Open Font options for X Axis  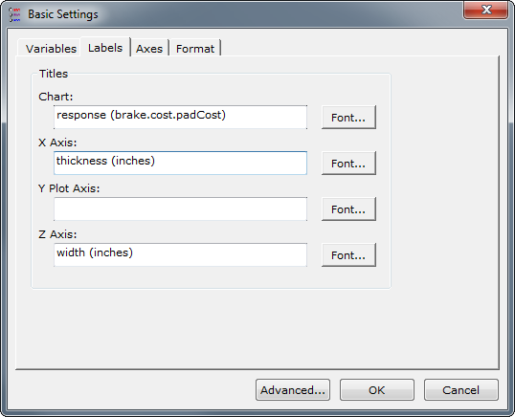click(x=348, y=163)
